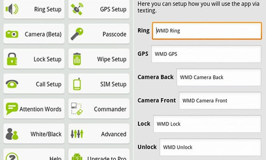Open the Help button
The image size is (266, 160).
(34, 155)
